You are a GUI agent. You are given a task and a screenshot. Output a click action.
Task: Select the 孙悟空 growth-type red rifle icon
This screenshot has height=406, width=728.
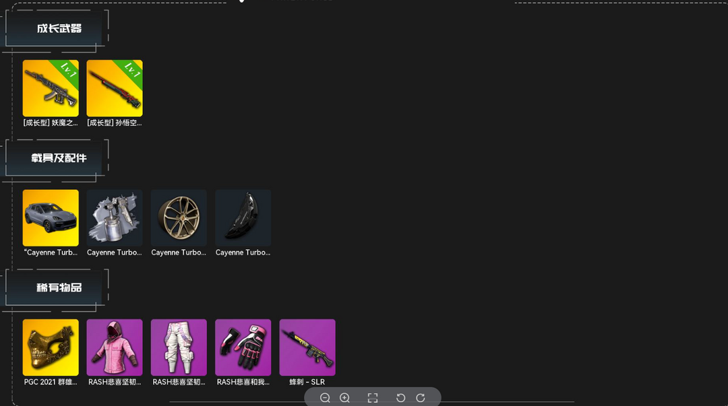coord(115,88)
